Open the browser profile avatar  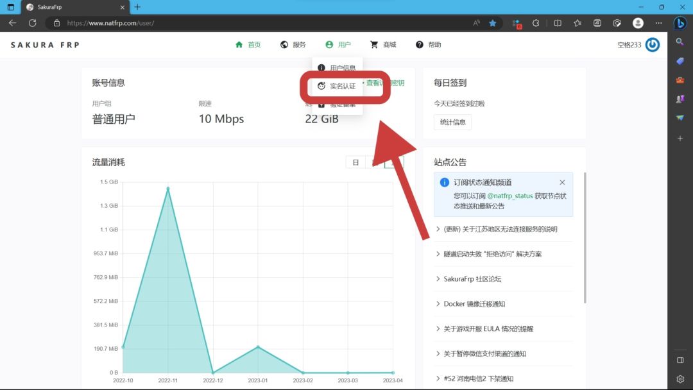(638, 23)
